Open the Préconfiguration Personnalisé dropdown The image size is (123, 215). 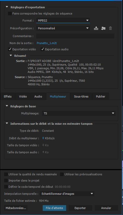[x=63, y=28]
